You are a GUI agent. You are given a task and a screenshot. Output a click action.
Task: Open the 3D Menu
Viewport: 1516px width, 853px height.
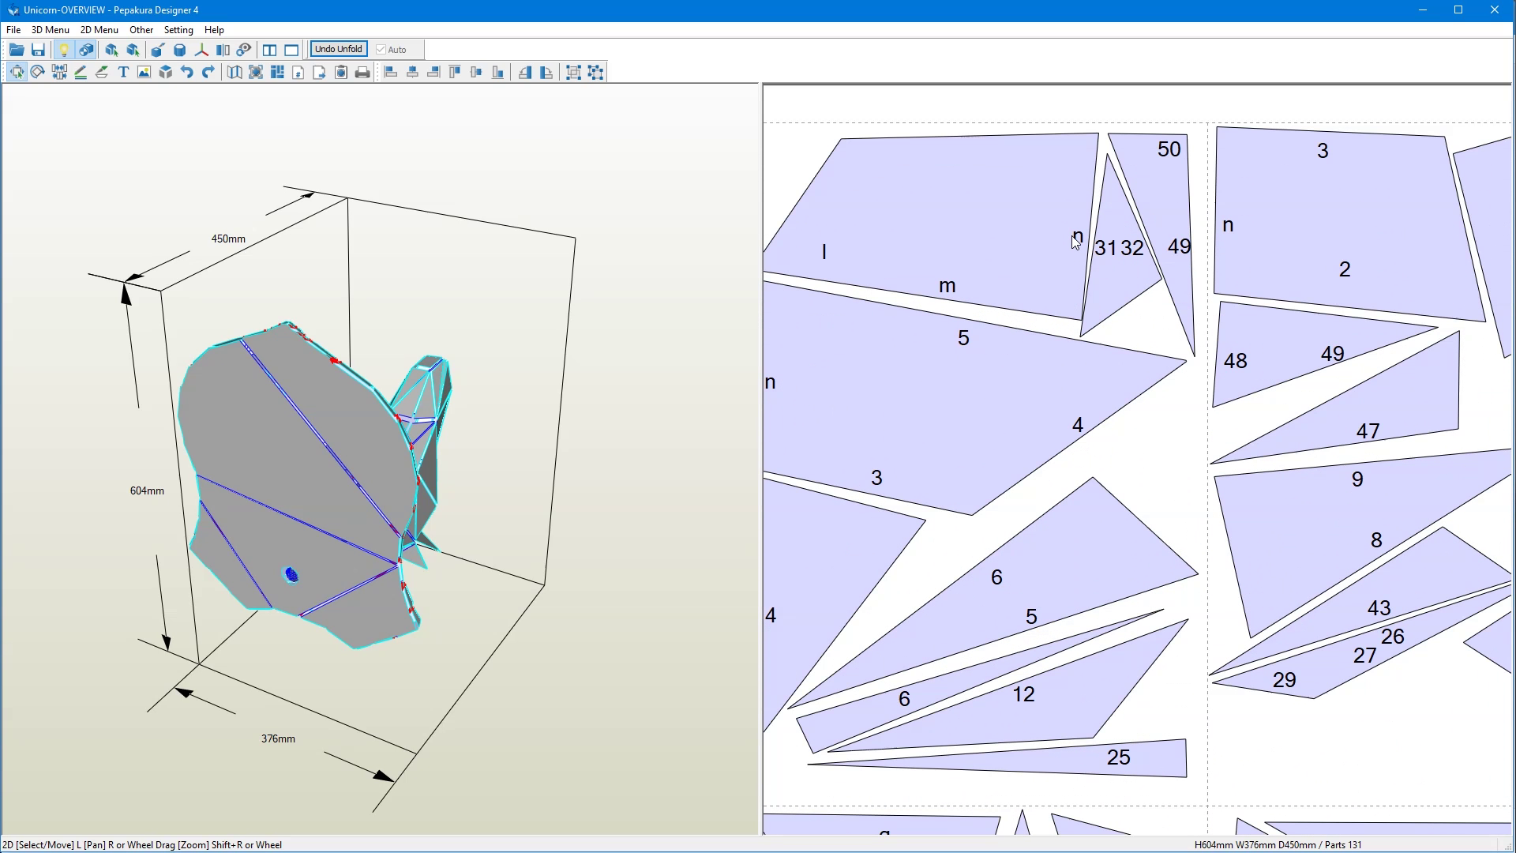click(x=49, y=30)
